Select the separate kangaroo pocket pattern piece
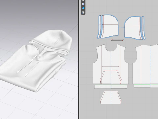This screenshot has width=158, height=119. [x=111, y=98]
